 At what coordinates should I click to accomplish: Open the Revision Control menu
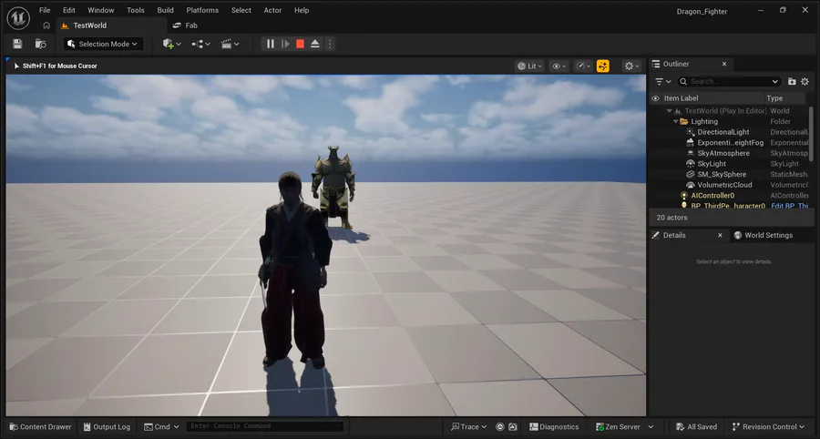point(768,427)
